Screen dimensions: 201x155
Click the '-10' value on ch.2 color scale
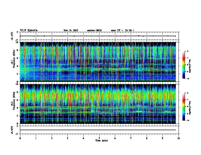click(188, 121)
